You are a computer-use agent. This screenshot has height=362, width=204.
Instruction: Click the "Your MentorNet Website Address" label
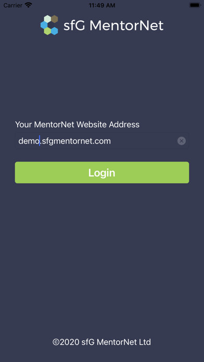pos(77,125)
